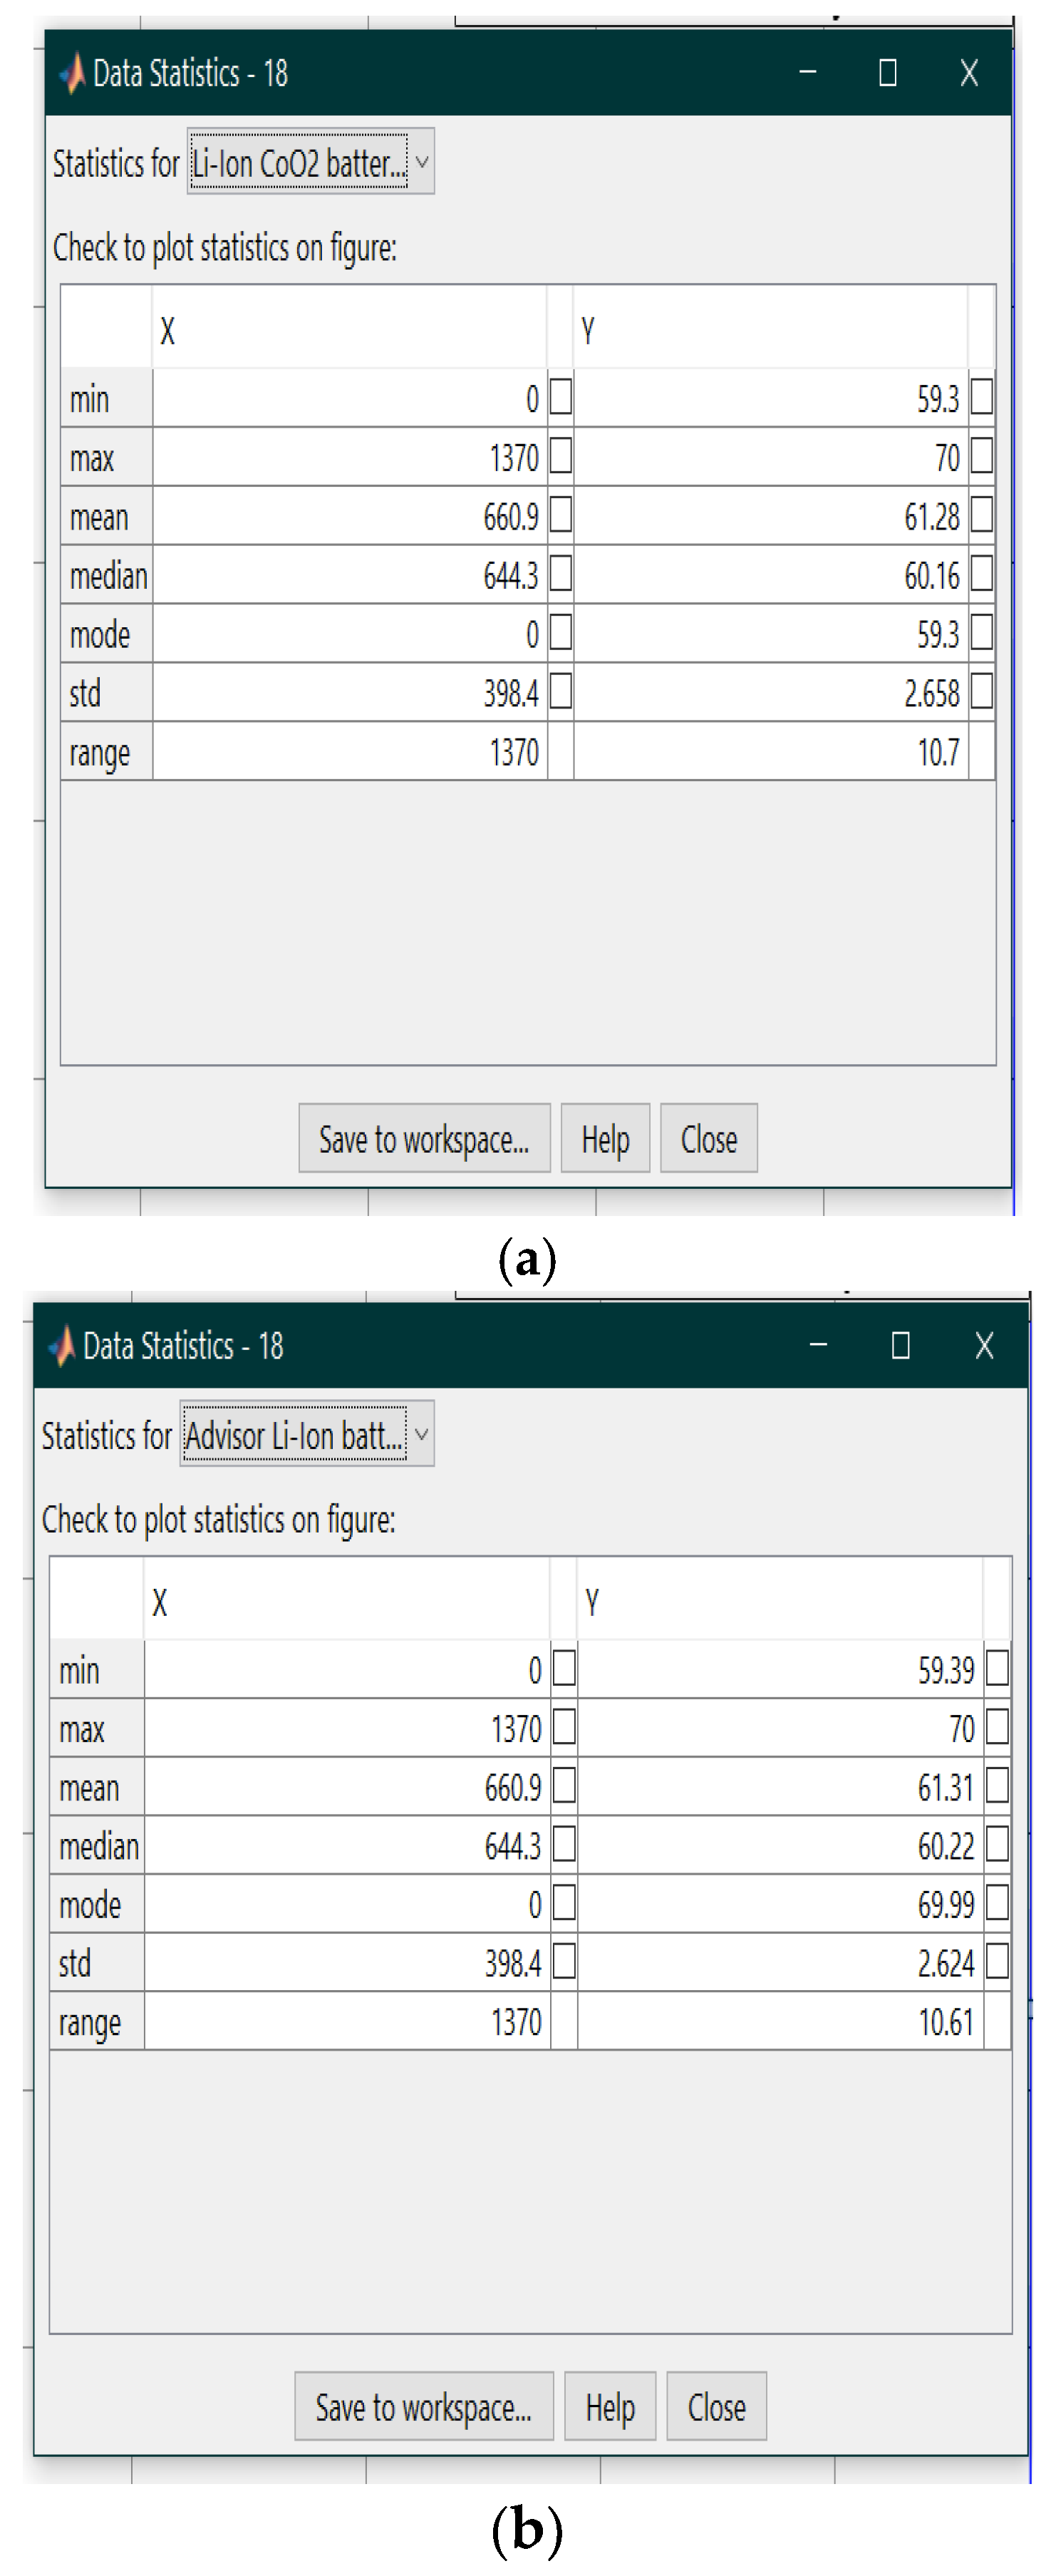1046x2576 pixels.
Task: Minimize the Advisor Li-Ion Data Statistics window
Action: (817, 1346)
